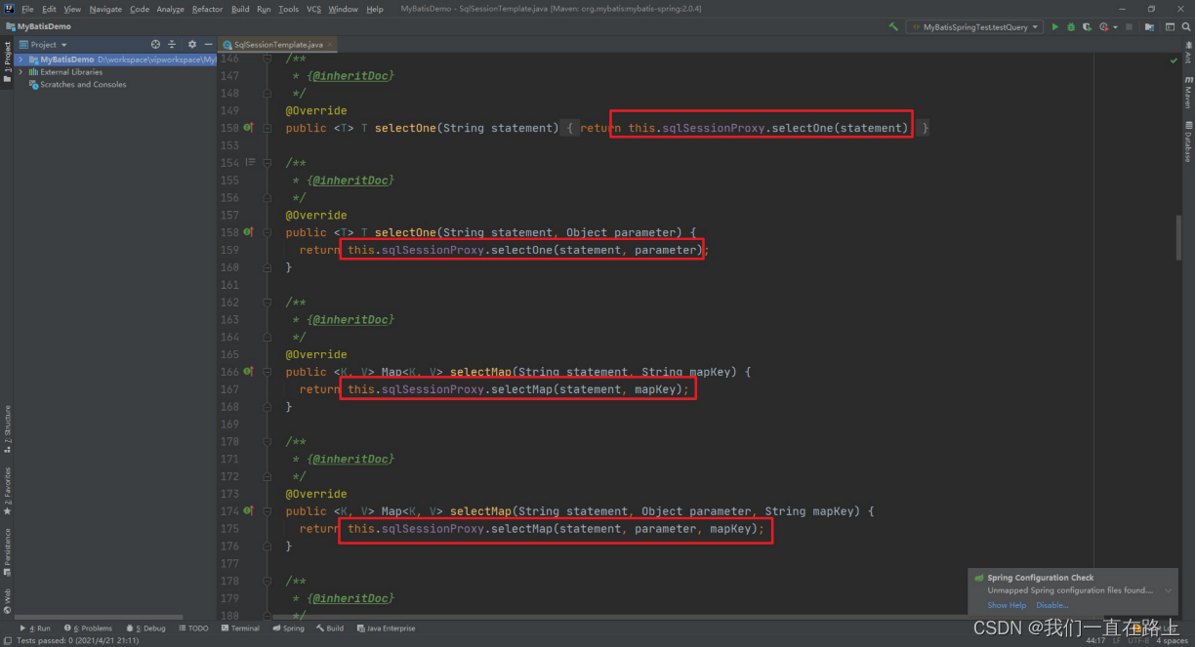The image size is (1196, 647).
Task: Run with Coverage icon in toolbar
Action: coord(1087,27)
